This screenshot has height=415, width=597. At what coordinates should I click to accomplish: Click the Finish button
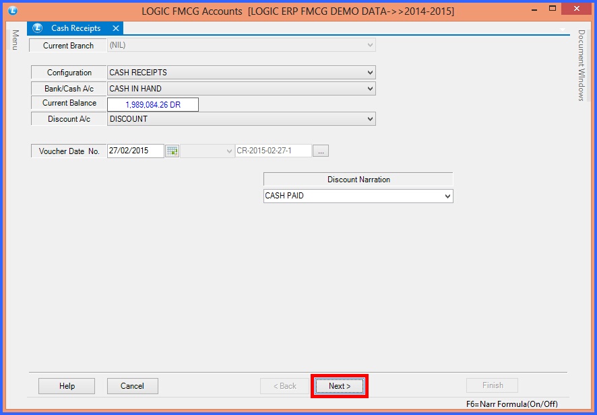point(493,385)
